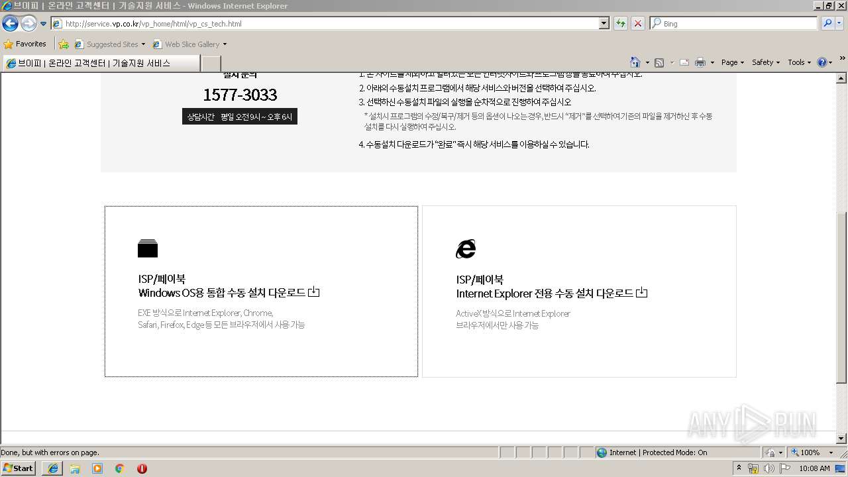
Task: Click the Add to Favorites Bar icon
Action: pyautogui.click(x=64, y=44)
